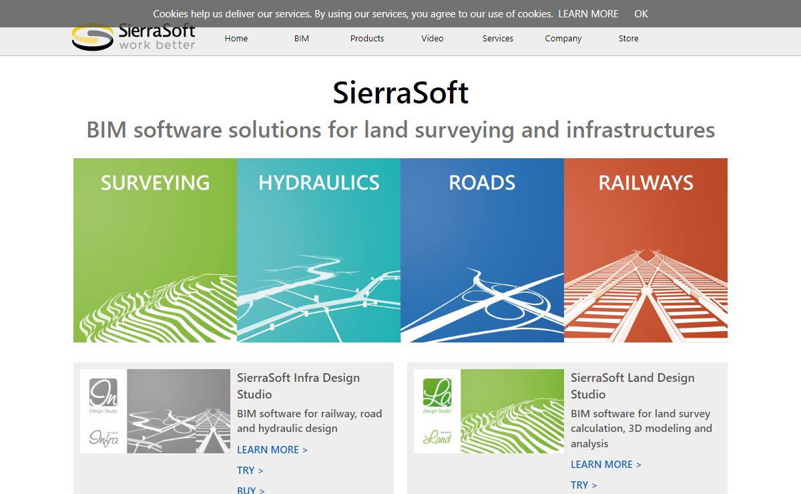The width and height of the screenshot is (801, 494).
Task: Open the Products menu
Action: [x=367, y=39]
